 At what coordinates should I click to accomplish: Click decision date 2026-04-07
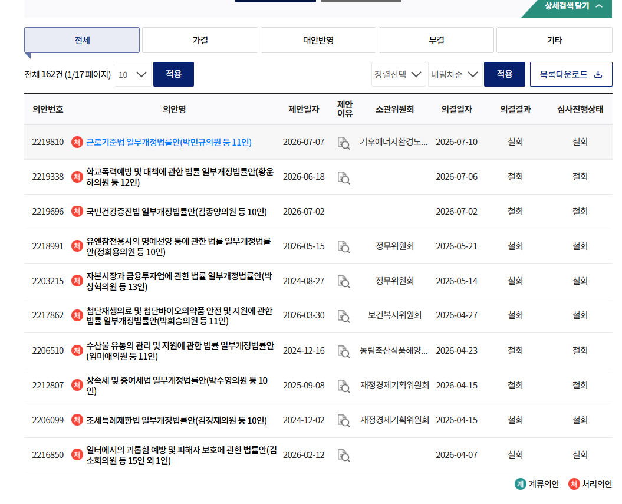(456, 455)
